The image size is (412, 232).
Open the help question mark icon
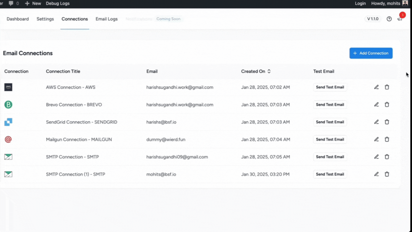[x=389, y=19]
